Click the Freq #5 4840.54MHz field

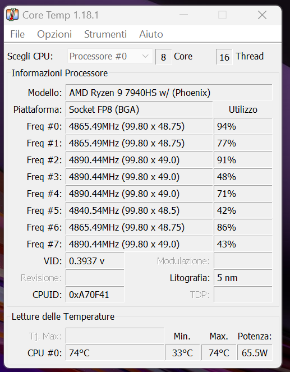point(139,210)
